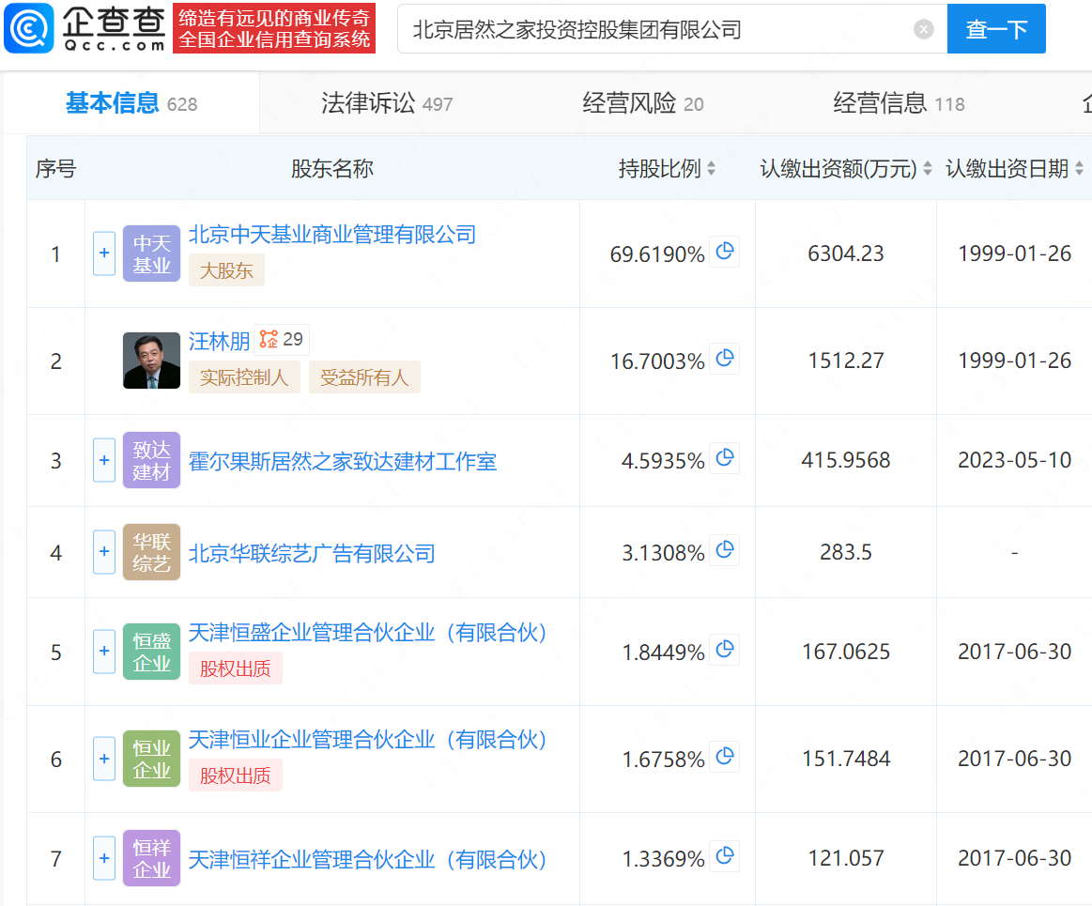Click the 恒祥企业 company logo tile
The width and height of the screenshot is (1092, 906).
152,859
